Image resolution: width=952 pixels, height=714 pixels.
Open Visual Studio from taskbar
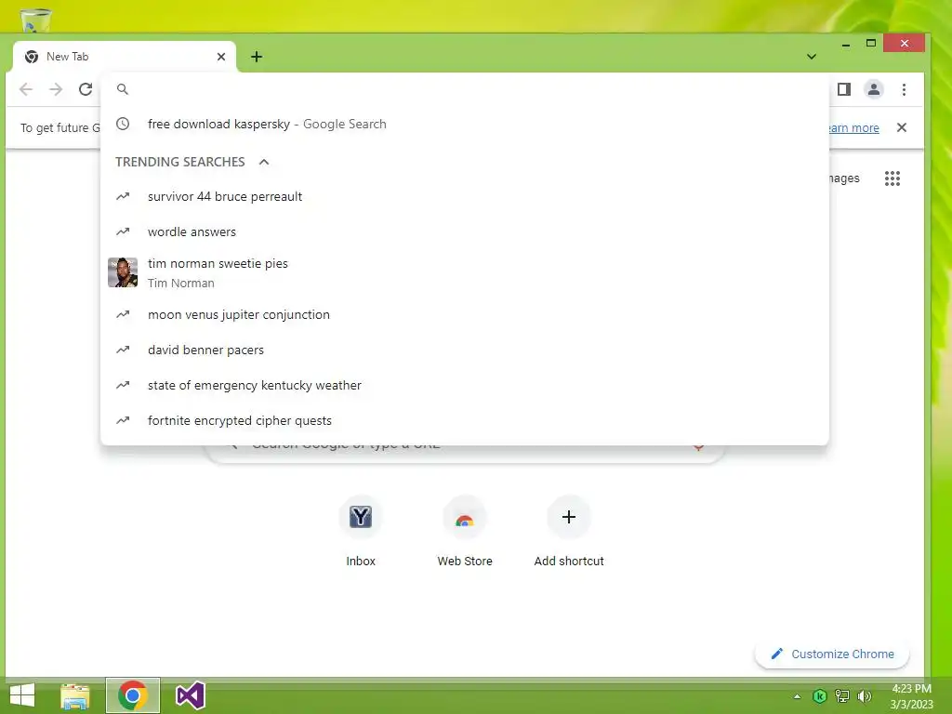tap(190, 695)
